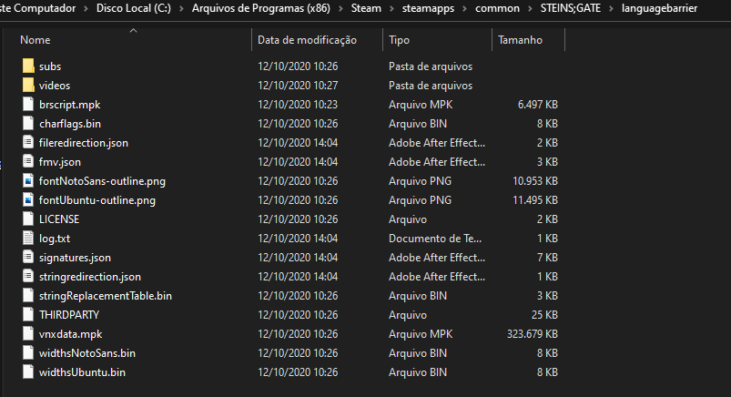Screen dimensions: 731x397
Task: Go to Arquivos de Programas (x86) breadcrumb
Action: tap(261, 8)
